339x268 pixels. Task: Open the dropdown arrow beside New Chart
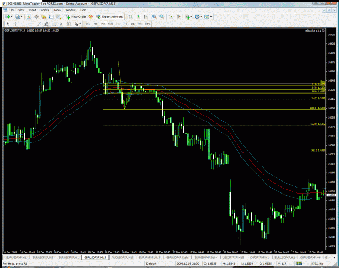(11, 17)
